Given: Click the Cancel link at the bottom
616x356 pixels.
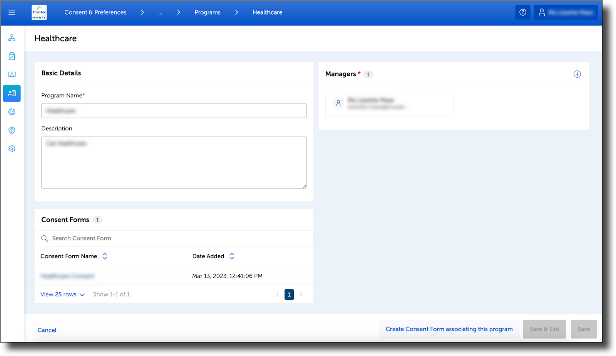Looking at the screenshot, I should 47,330.
